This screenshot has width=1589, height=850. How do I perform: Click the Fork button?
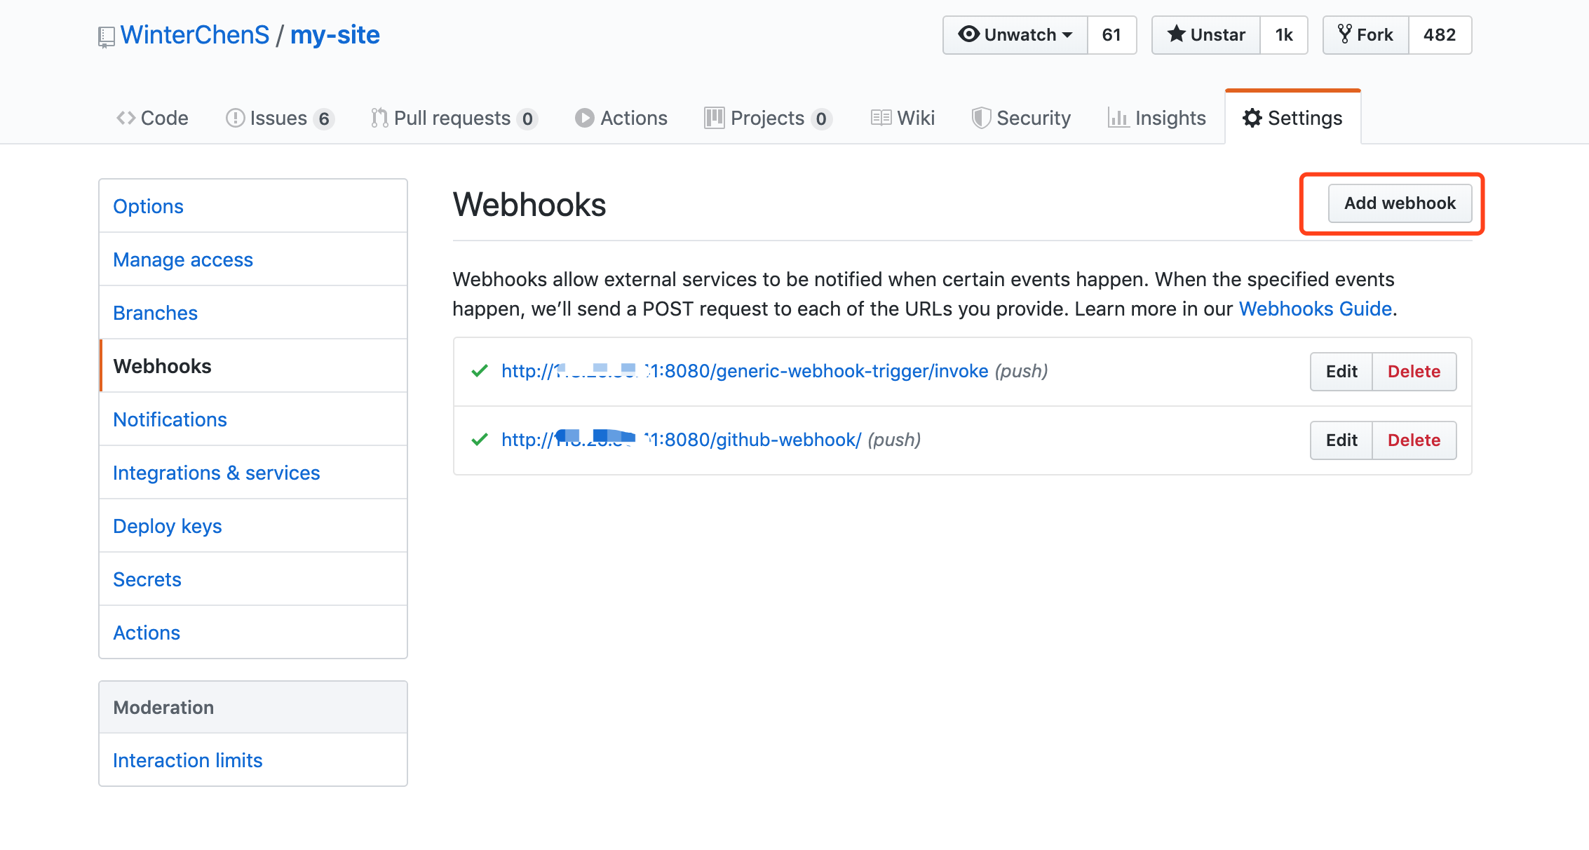[x=1365, y=35]
